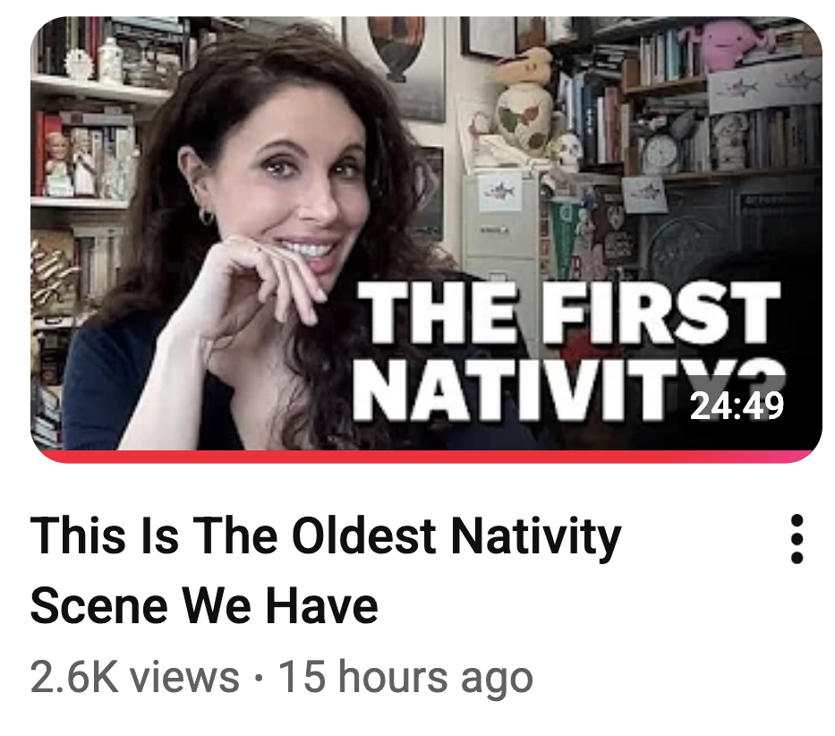Open "This Is The Oldest Nativity" title
The image size is (835, 736).
[326, 535]
